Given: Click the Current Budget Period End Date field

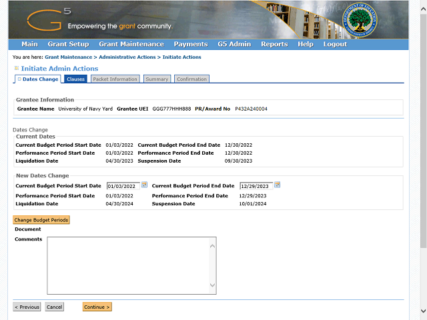Looking at the screenshot, I should pos(256,186).
